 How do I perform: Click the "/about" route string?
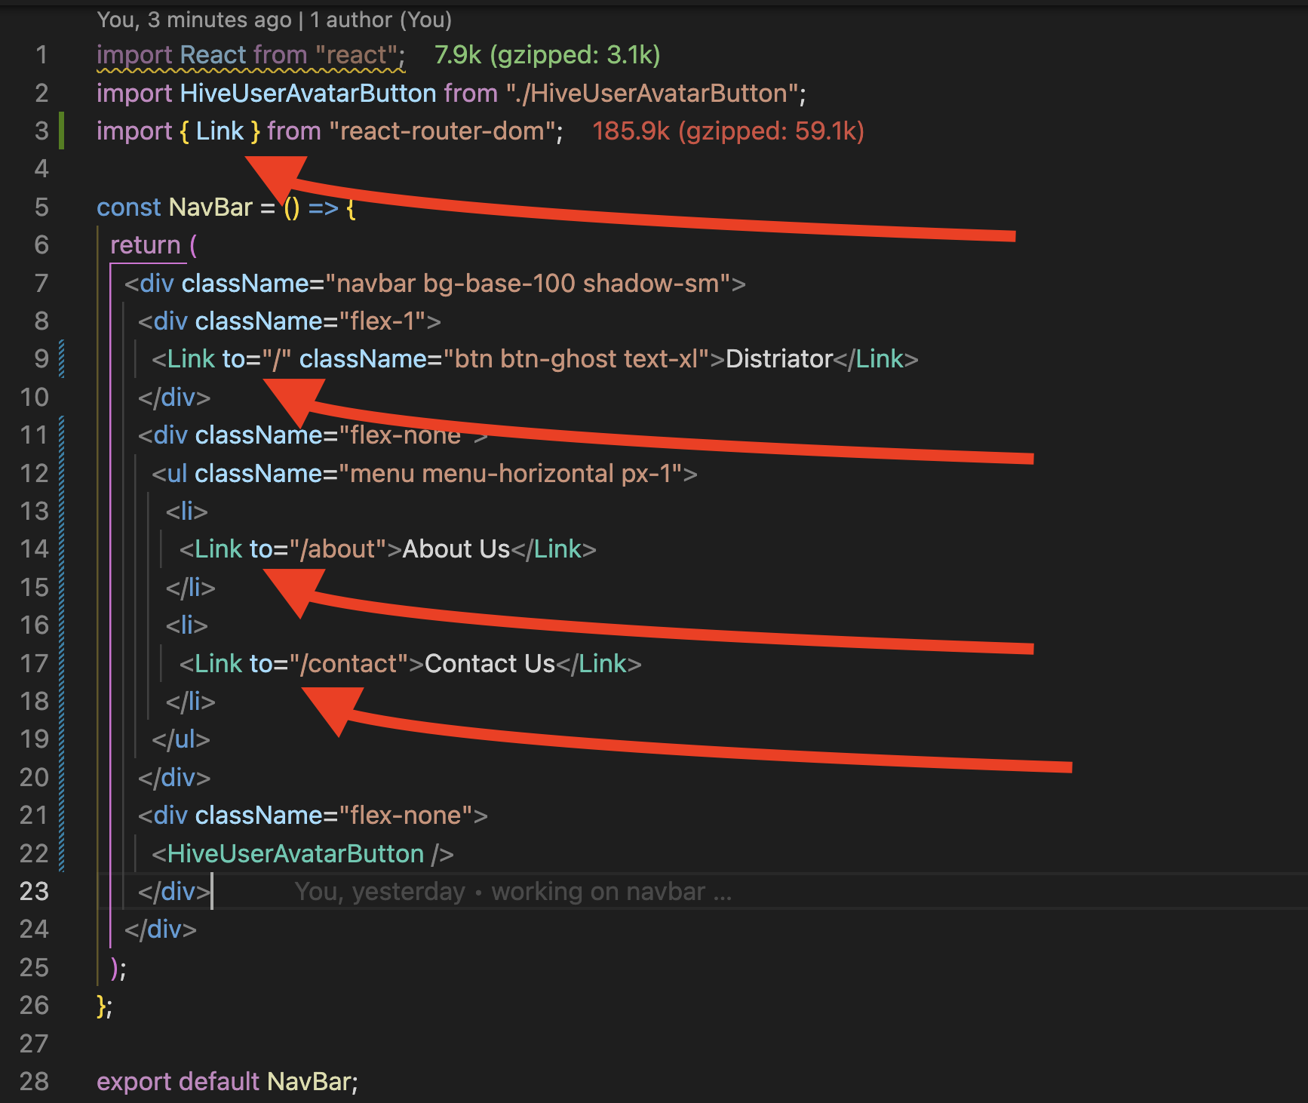pyautogui.click(x=338, y=549)
